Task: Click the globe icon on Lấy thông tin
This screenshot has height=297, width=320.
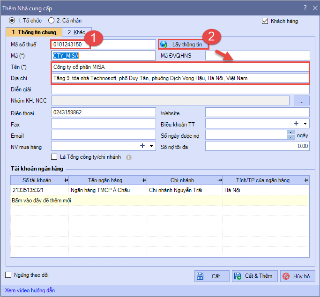Action: 164,45
